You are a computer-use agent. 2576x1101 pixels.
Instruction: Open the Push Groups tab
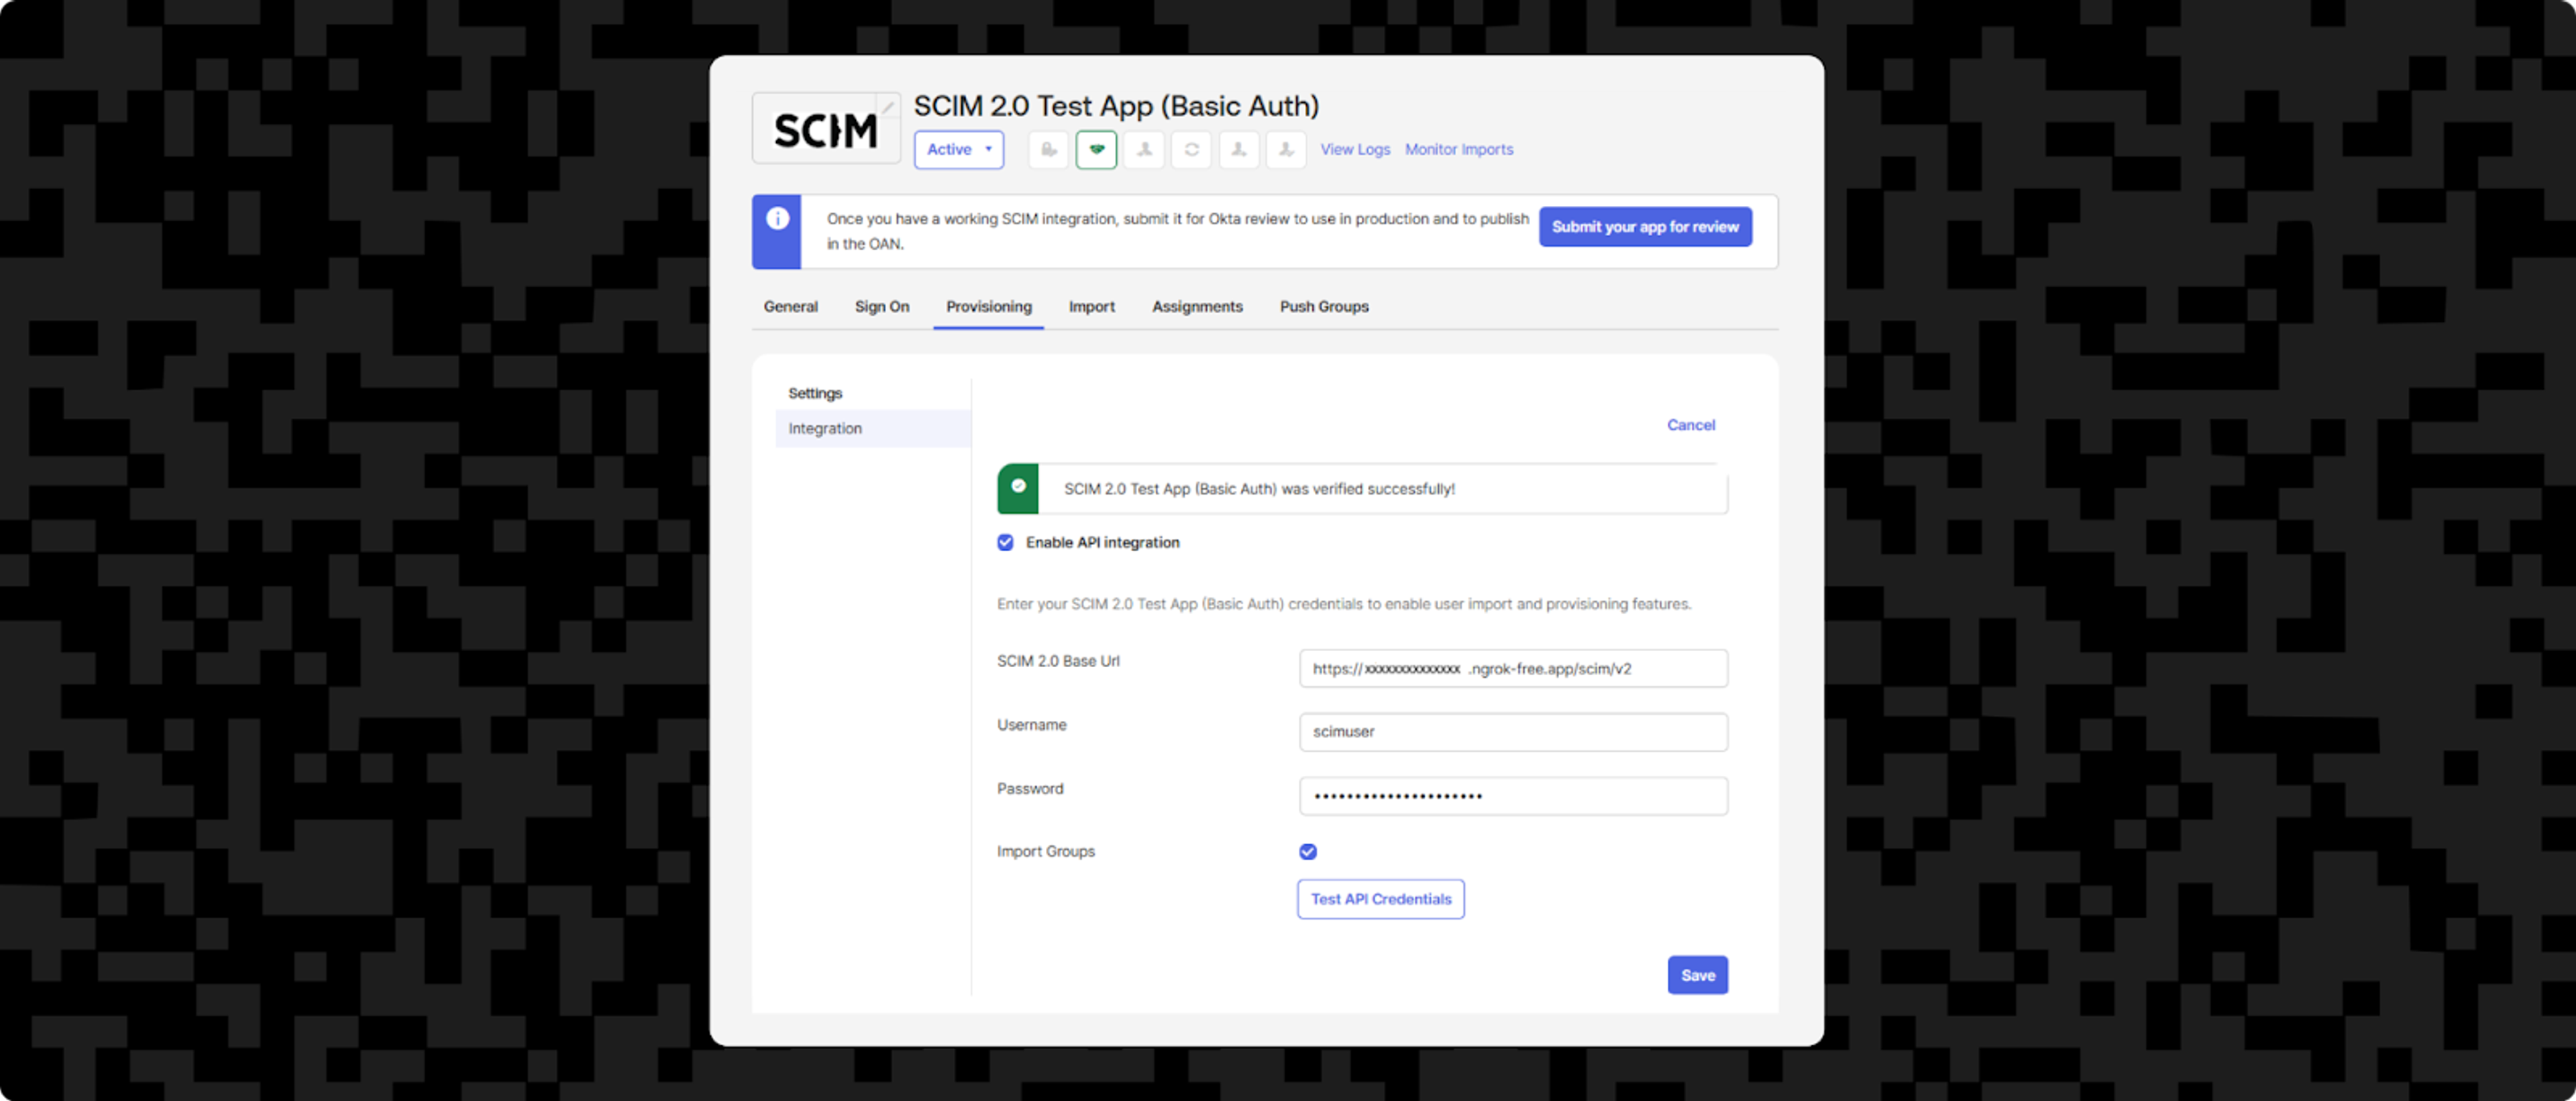tap(1323, 306)
